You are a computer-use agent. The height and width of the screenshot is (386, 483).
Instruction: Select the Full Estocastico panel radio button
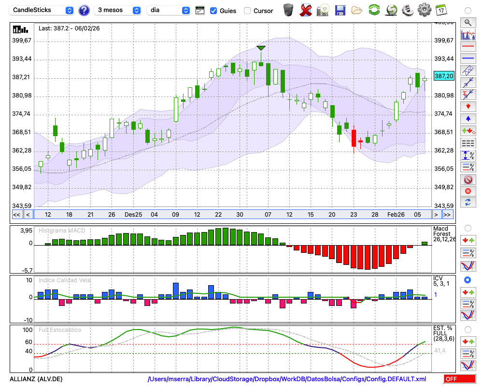[468, 329]
